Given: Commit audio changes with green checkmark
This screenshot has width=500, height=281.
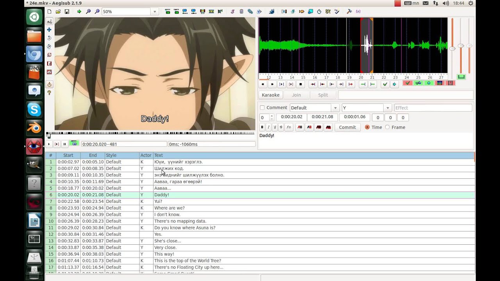Looking at the screenshot, I should tap(385, 84).
